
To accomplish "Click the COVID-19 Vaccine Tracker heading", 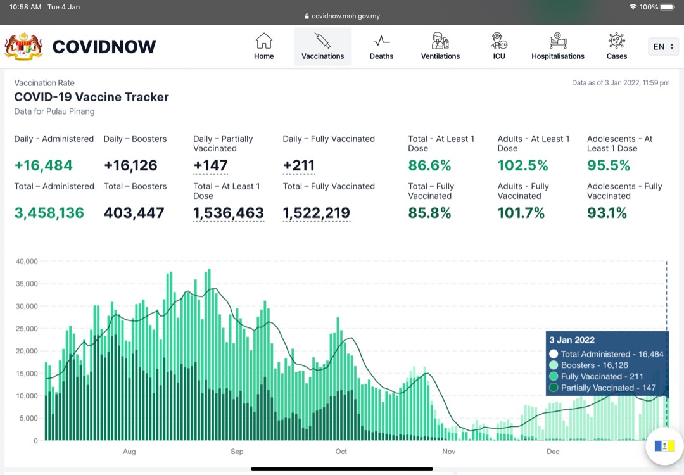I will click(x=91, y=97).
